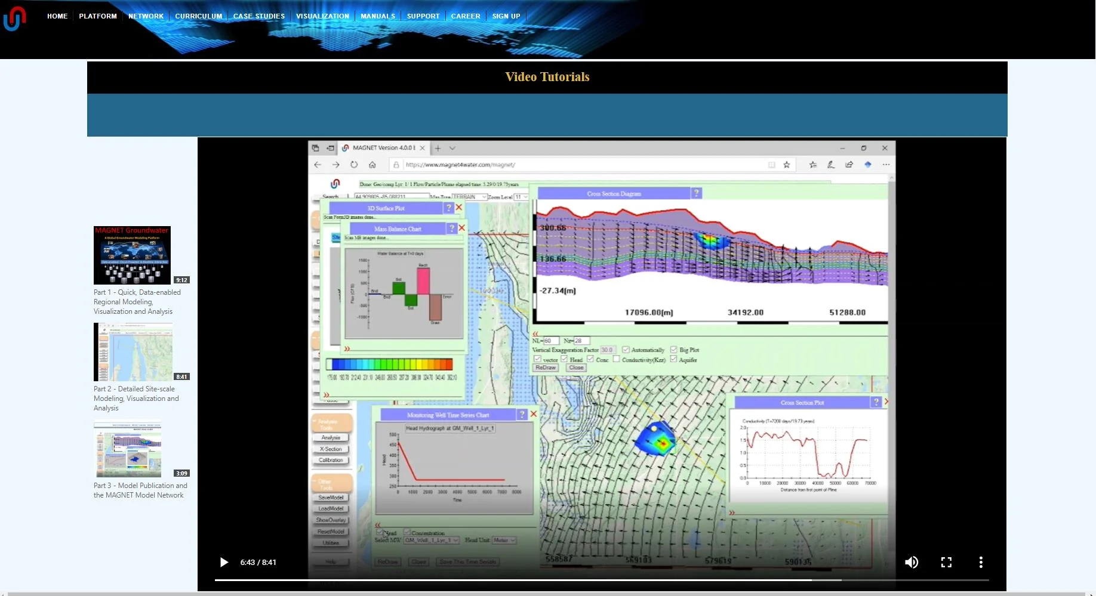1096x596 pixels.
Task: Open the PLATFORM menu item
Action: [98, 16]
